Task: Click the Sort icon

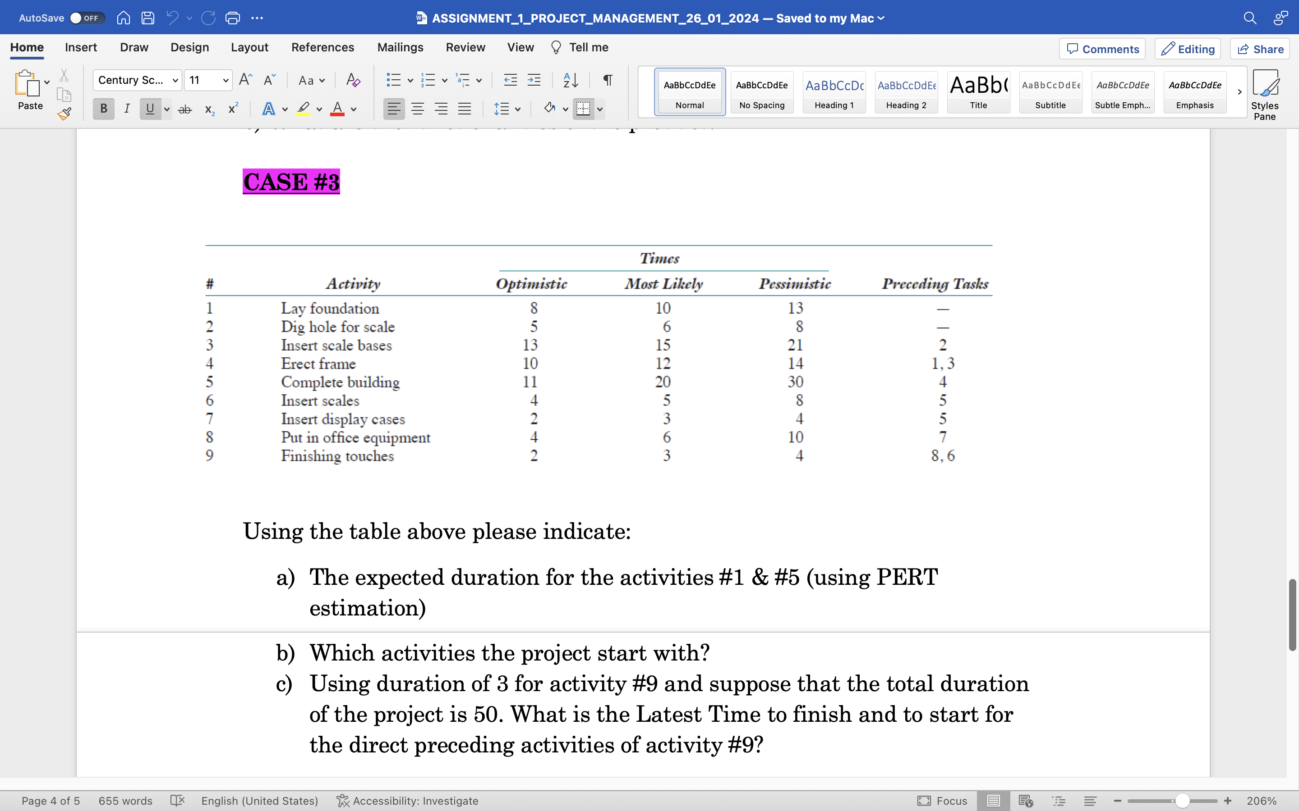Action: (x=570, y=79)
